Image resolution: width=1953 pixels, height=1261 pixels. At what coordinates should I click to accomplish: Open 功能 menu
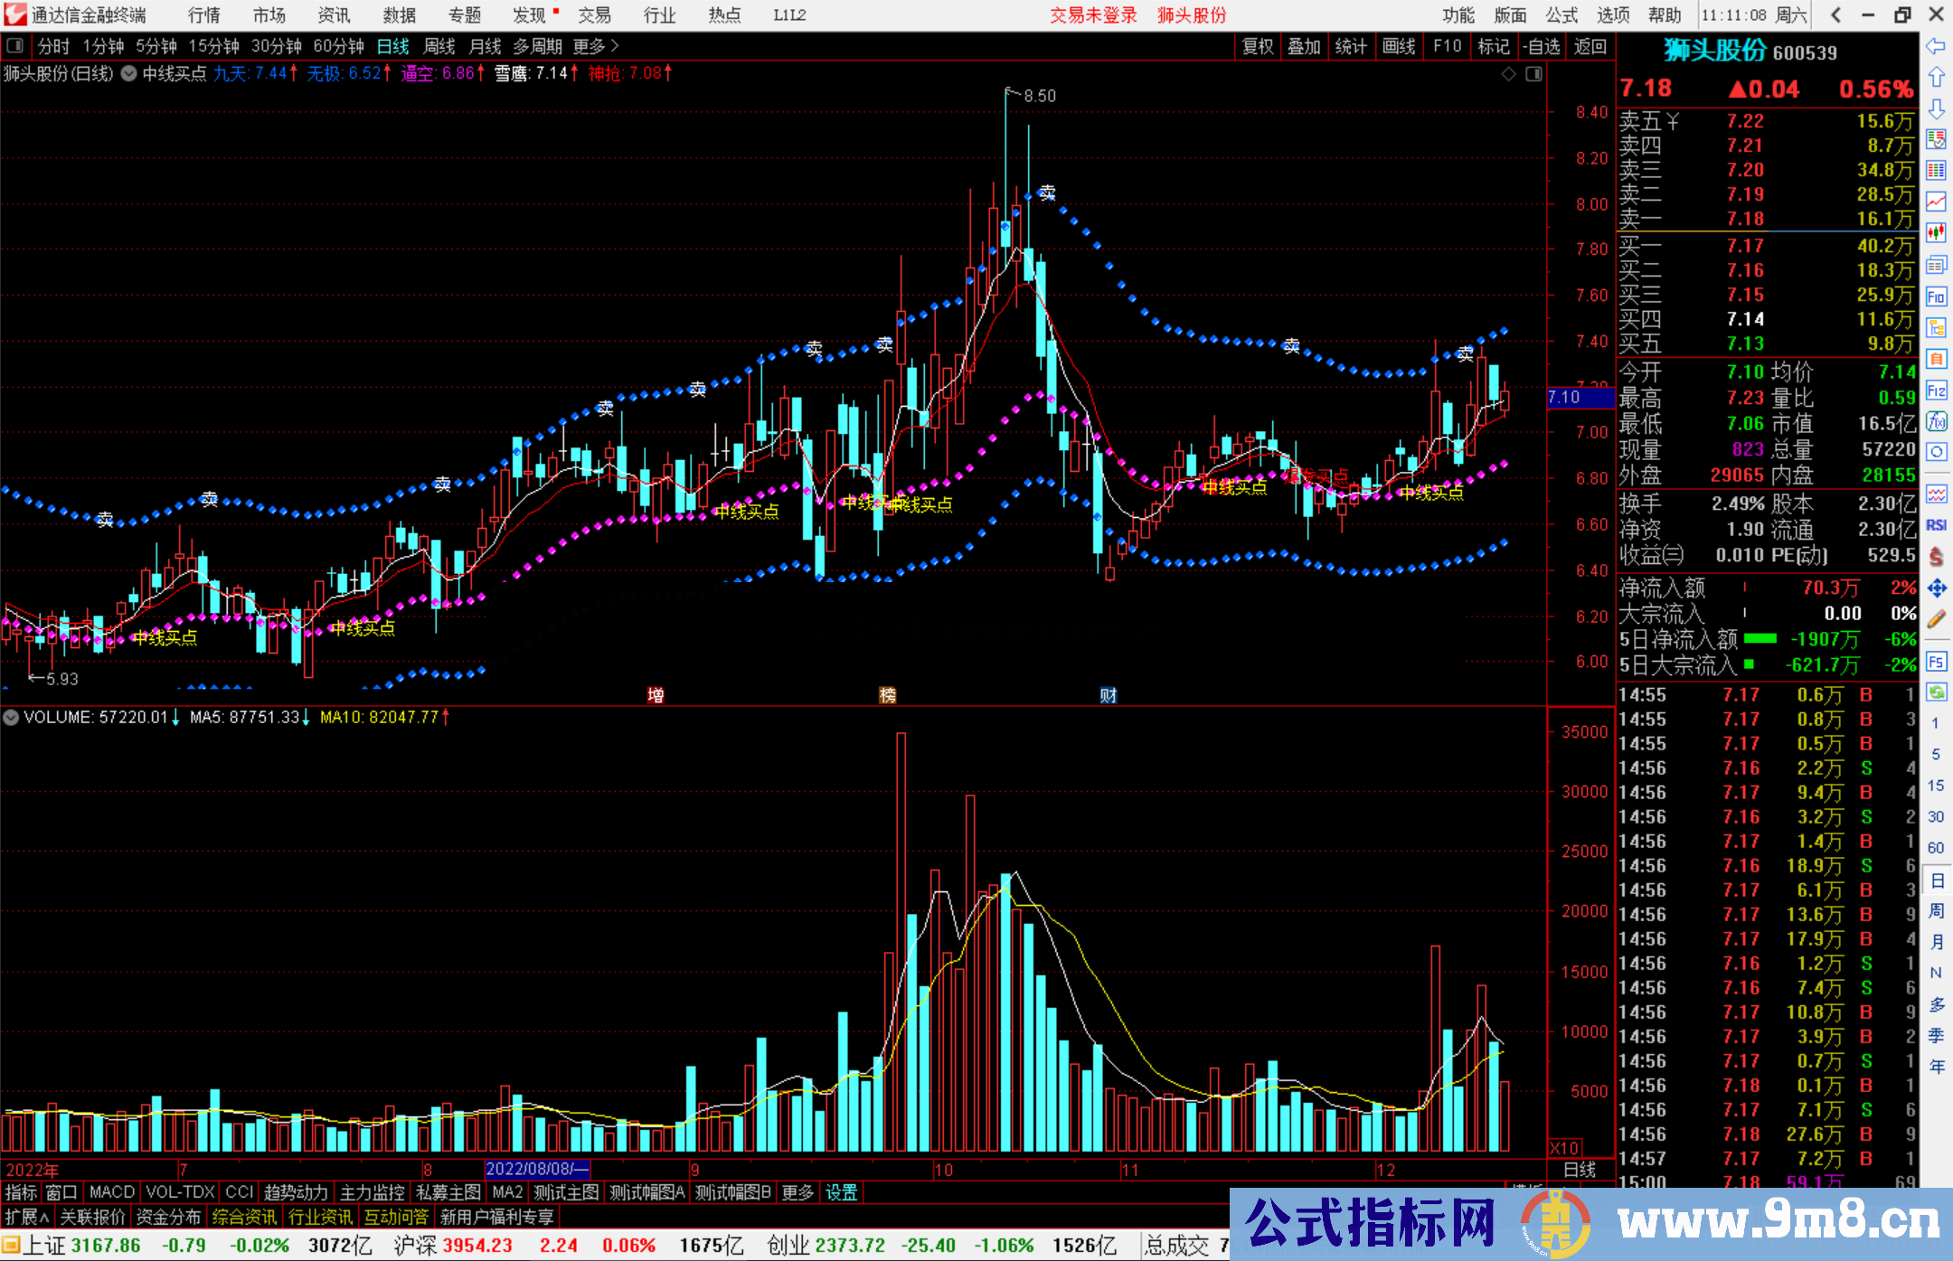tap(1458, 15)
